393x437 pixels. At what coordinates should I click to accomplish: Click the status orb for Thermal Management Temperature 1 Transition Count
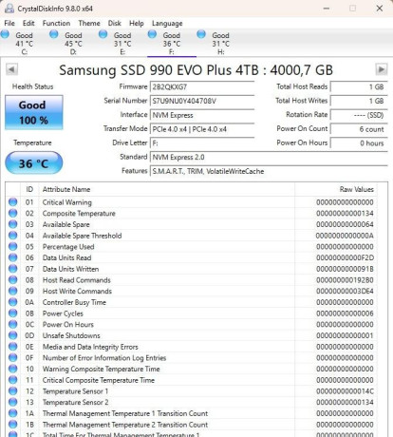click(x=13, y=413)
